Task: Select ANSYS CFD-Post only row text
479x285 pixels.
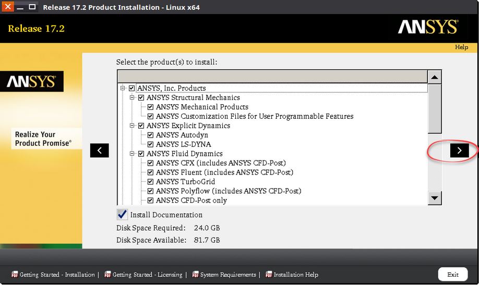Action: click(x=191, y=201)
